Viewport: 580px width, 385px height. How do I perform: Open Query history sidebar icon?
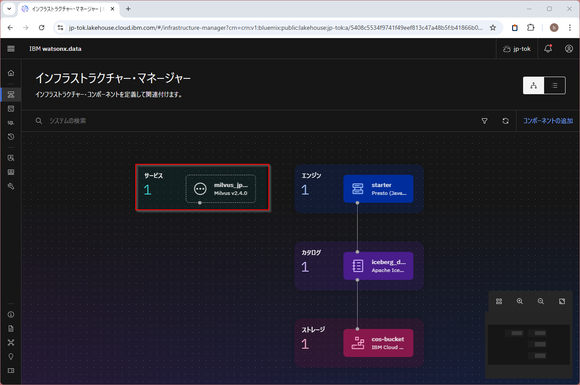coord(11,137)
